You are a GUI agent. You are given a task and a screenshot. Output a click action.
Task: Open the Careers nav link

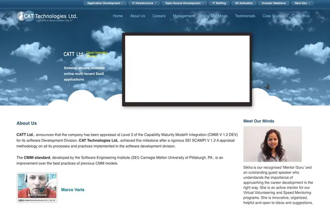(x=159, y=16)
